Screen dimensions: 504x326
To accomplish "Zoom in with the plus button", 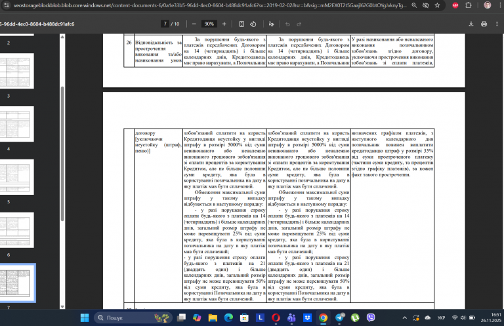I will pyautogui.click(x=224, y=24).
